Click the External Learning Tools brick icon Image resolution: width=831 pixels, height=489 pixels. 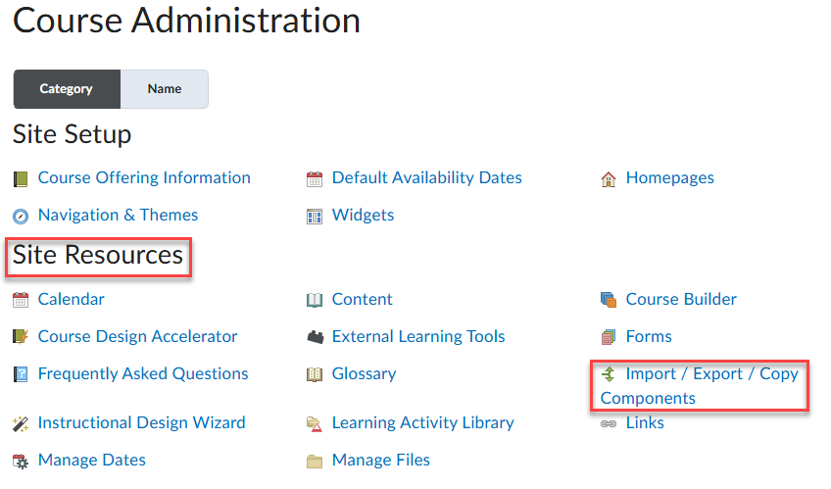(315, 337)
